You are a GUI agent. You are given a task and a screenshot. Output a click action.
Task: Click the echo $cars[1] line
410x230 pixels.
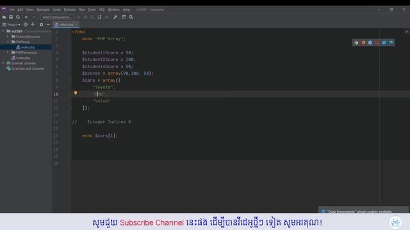pos(100,136)
